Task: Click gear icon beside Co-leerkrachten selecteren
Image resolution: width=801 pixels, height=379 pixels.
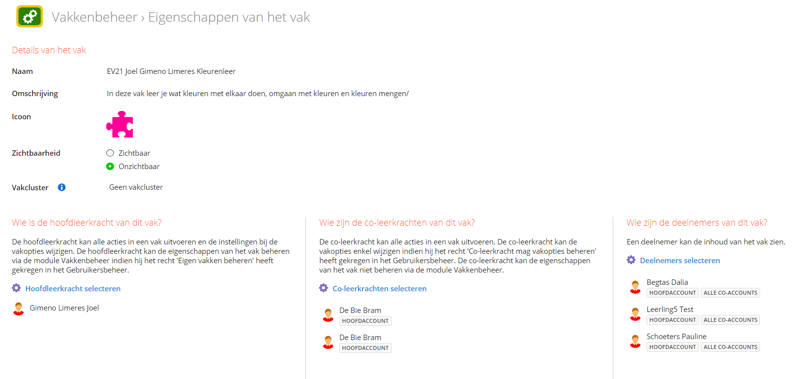Action: point(323,288)
